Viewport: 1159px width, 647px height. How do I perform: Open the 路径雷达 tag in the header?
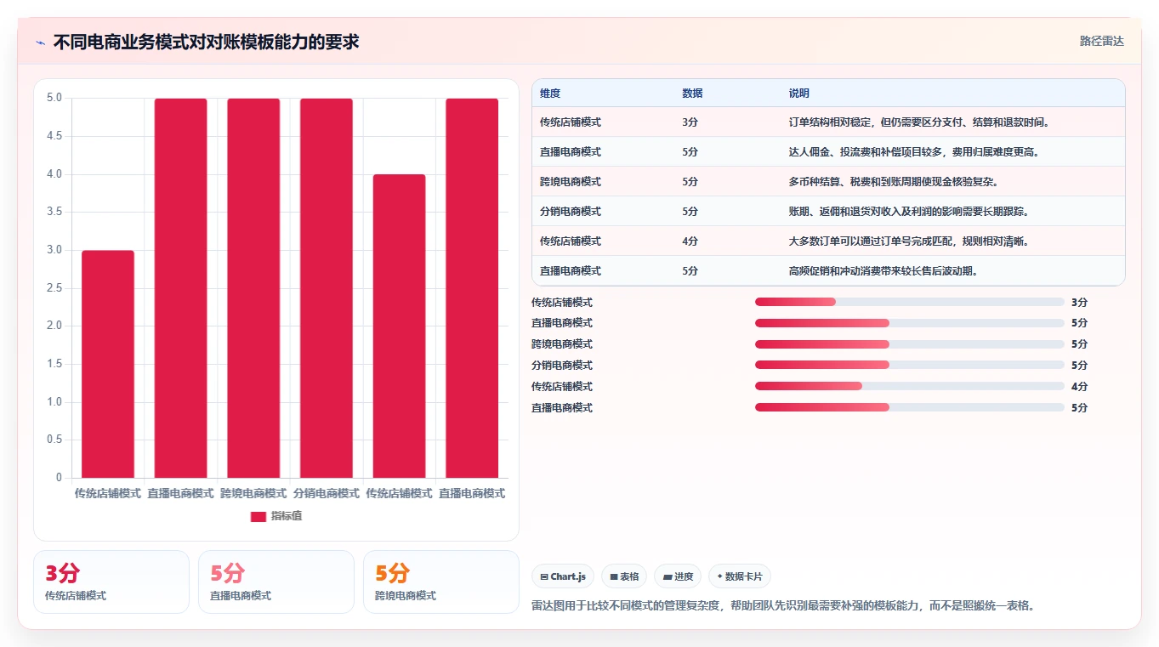tap(1102, 41)
